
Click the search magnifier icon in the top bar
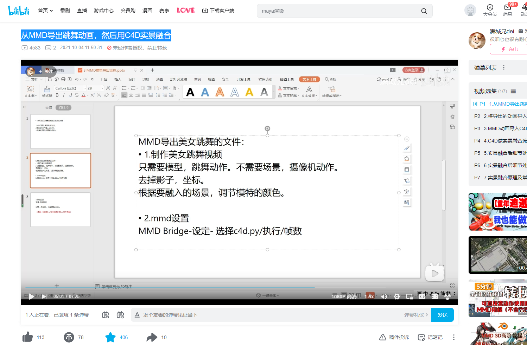tap(424, 11)
